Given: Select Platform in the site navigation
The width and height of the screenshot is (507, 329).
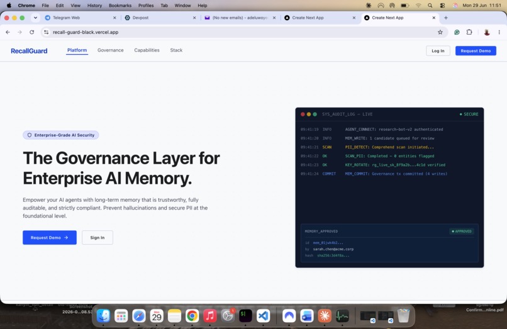Looking at the screenshot, I should 77,50.
